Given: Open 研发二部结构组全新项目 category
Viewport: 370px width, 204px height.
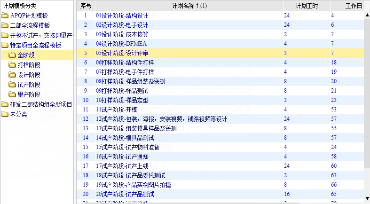Looking at the screenshot, I should 41,104.
